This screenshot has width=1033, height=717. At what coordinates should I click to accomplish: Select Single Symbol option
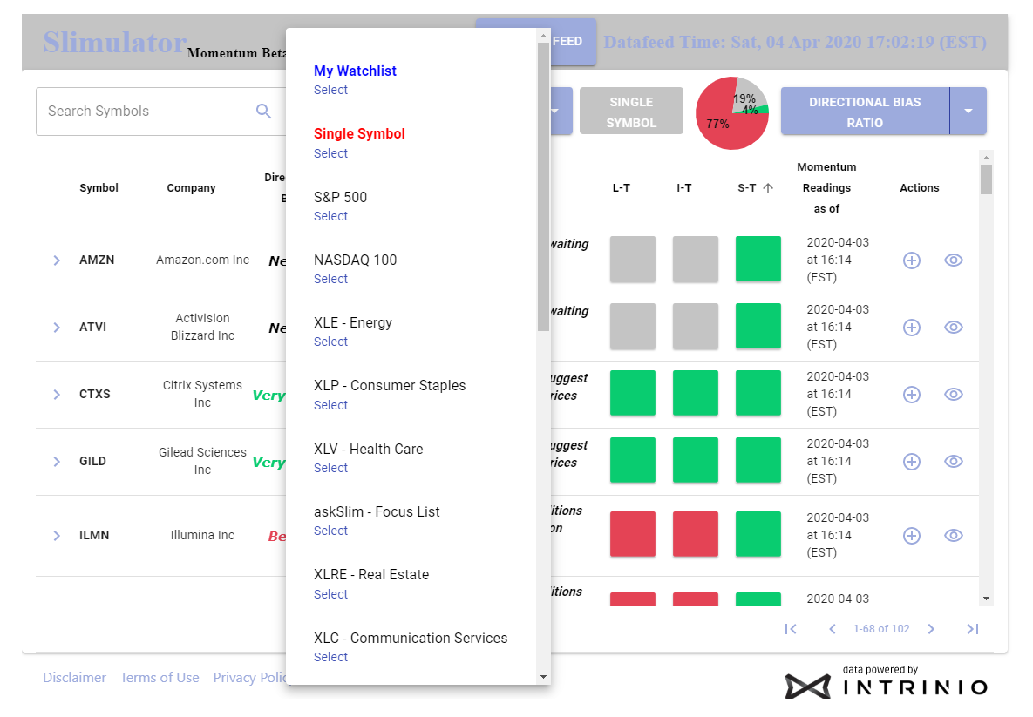click(330, 153)
